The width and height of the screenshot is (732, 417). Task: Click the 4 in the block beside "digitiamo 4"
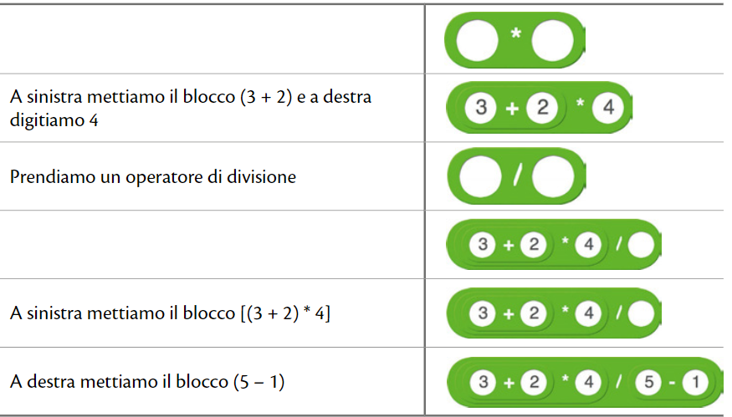[608, 108]
